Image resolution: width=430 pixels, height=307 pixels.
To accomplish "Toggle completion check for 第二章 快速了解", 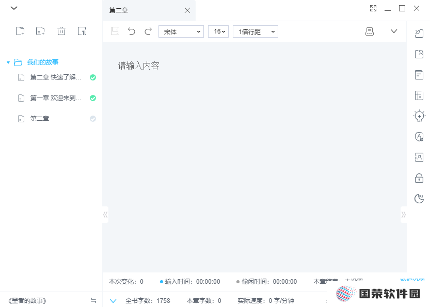I will (x=93, y=77).
